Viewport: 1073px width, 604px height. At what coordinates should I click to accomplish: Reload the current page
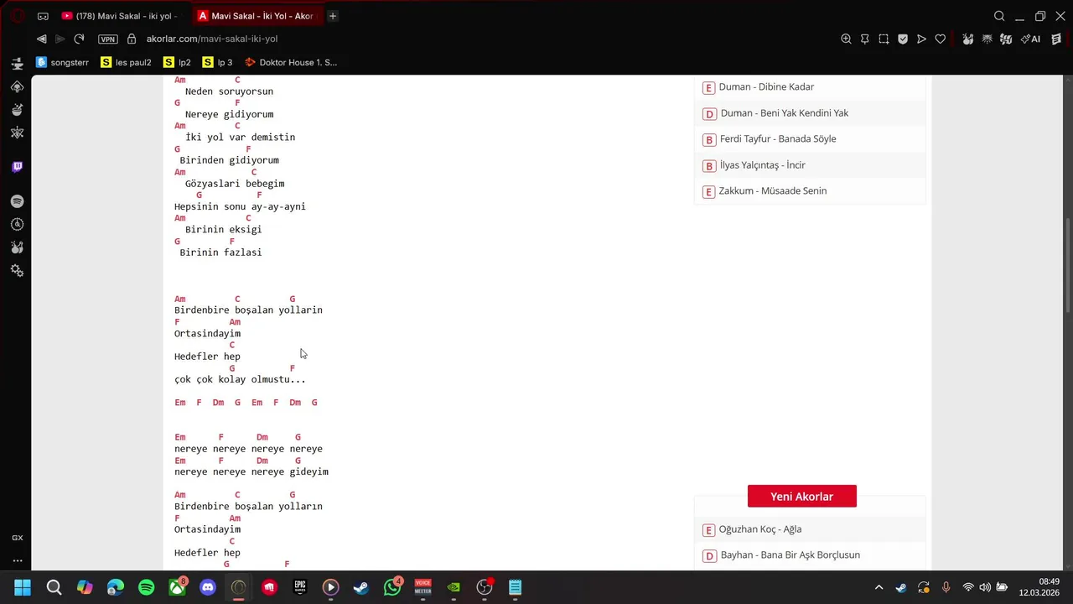[x=79, y=39]
